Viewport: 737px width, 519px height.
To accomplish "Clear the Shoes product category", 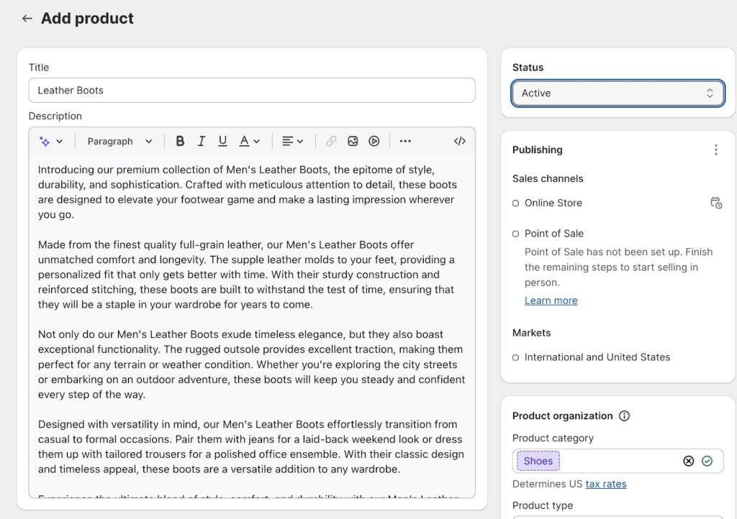I will pos(688,461).
